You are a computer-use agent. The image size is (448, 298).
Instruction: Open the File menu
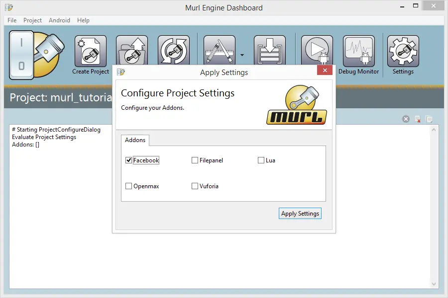[x=12, y=20]
